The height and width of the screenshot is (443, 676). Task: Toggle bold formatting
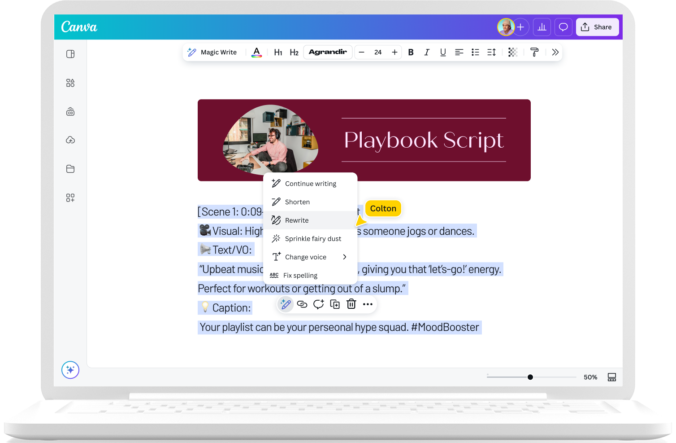411,52
